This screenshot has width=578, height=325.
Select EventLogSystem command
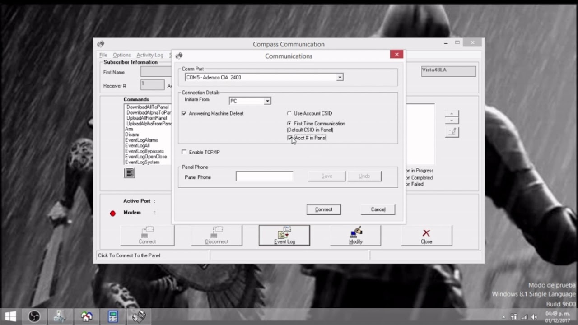point(142,162)
